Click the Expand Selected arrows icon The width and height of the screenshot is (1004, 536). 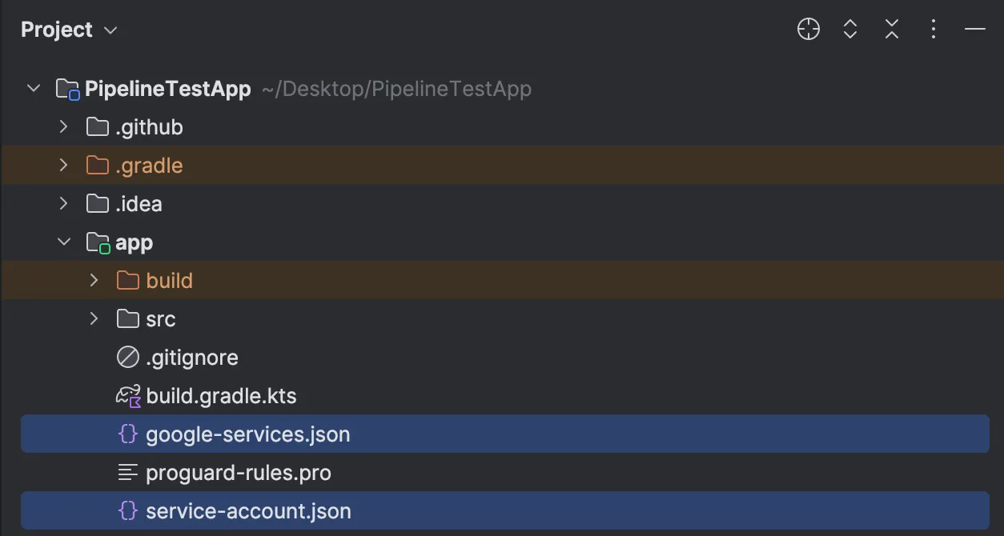tap(850, 30)
